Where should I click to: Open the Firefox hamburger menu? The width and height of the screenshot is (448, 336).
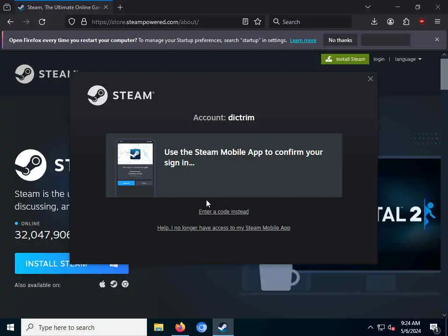[x=437, y=22]
